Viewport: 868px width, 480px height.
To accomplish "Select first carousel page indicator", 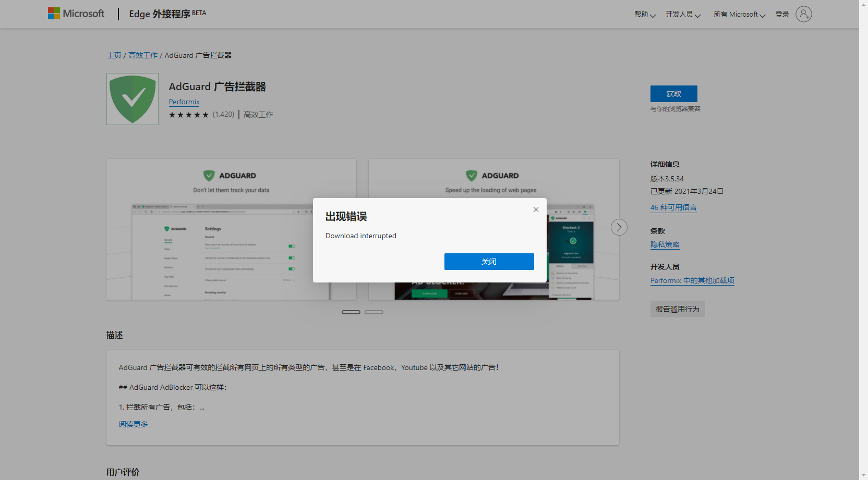I will pos(351,312).
